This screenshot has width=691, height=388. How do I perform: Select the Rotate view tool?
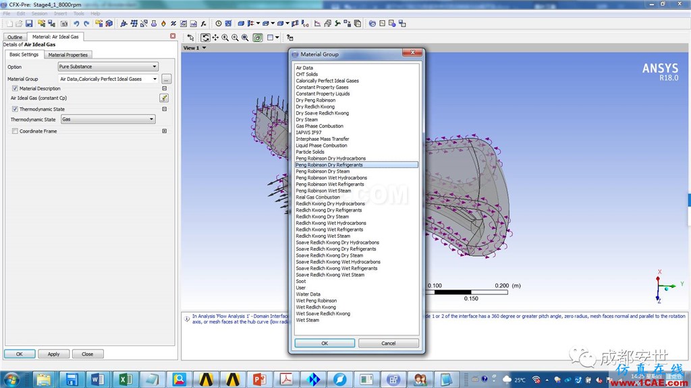(x=206, y=38)
